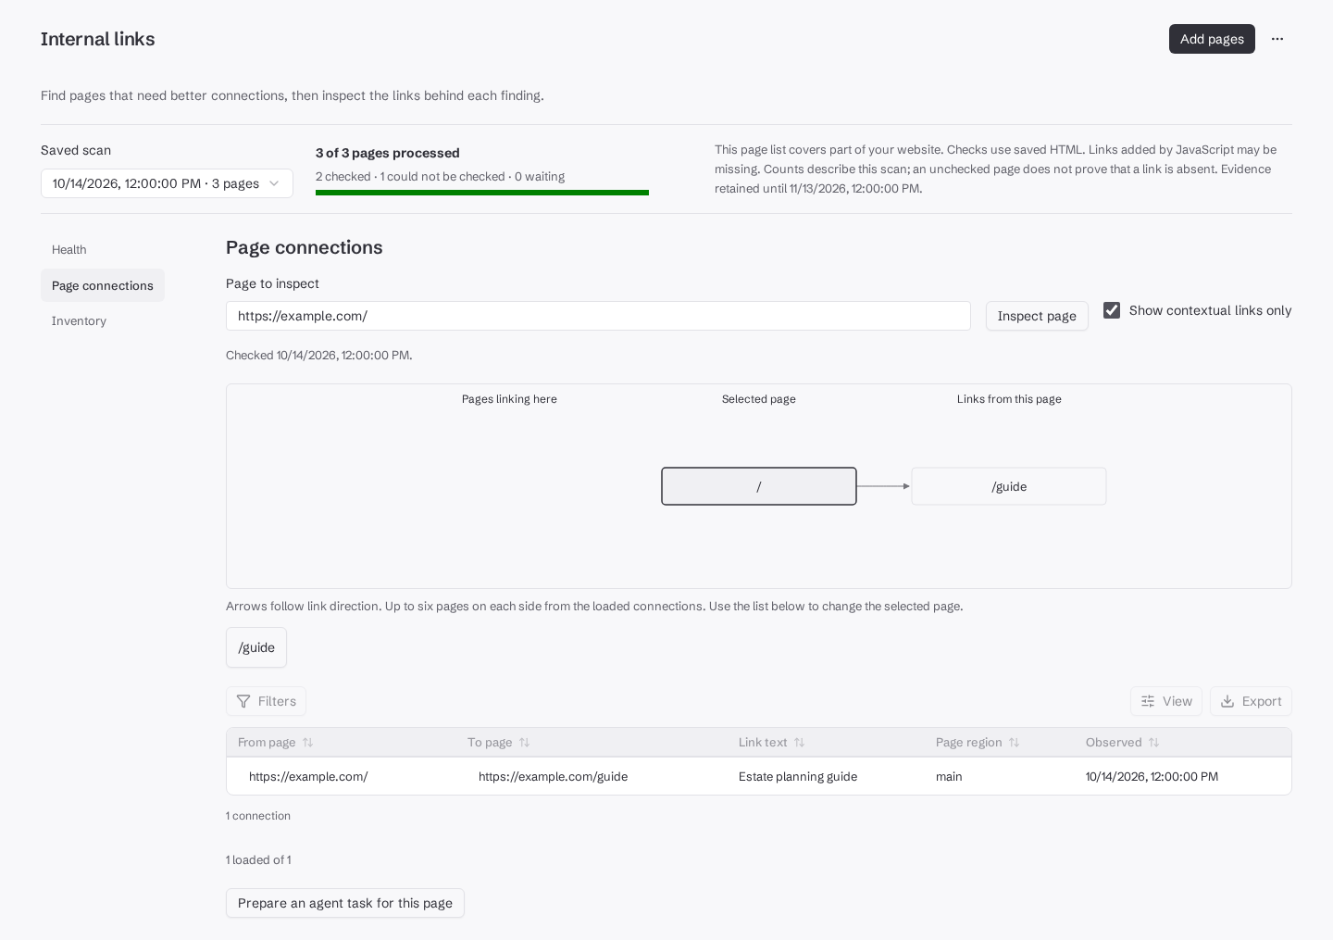
Task: Open the View options button
Action: pos(1166,701)
